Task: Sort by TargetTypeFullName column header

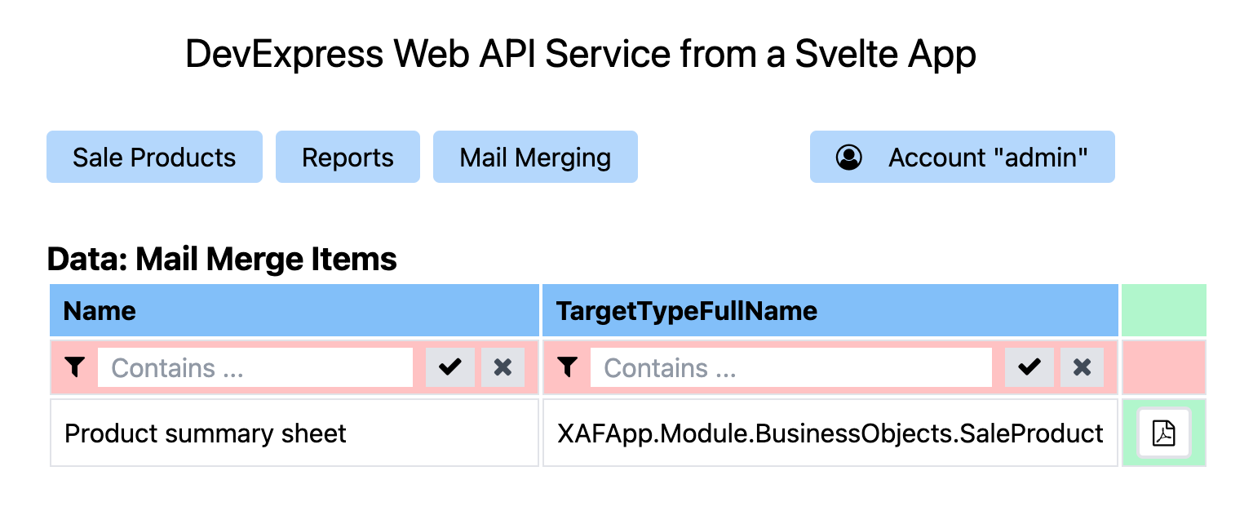Action: [x=830, y=310]
